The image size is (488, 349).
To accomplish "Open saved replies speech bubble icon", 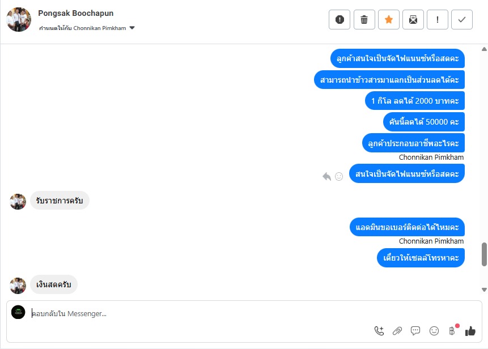I will tap(415, 331).
